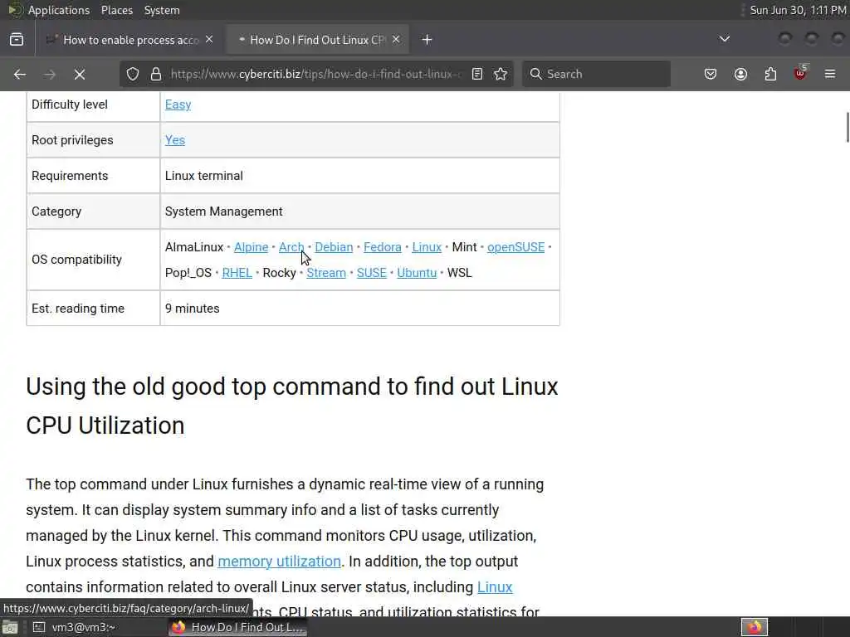Show site security lock information
This screenshot has width=850, height=637.
click(x=156, y=74)
